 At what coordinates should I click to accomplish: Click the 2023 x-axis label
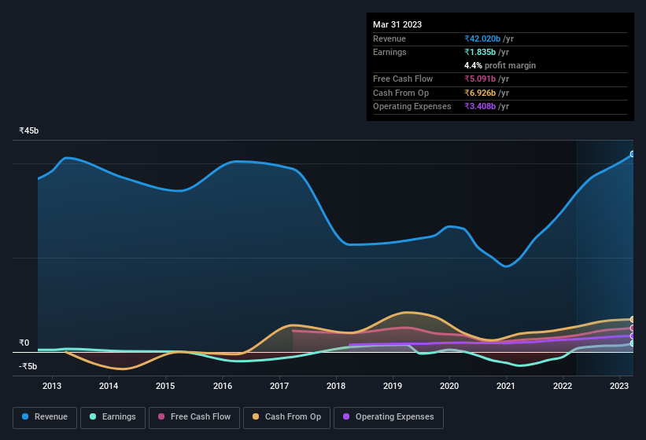point(619,386)
